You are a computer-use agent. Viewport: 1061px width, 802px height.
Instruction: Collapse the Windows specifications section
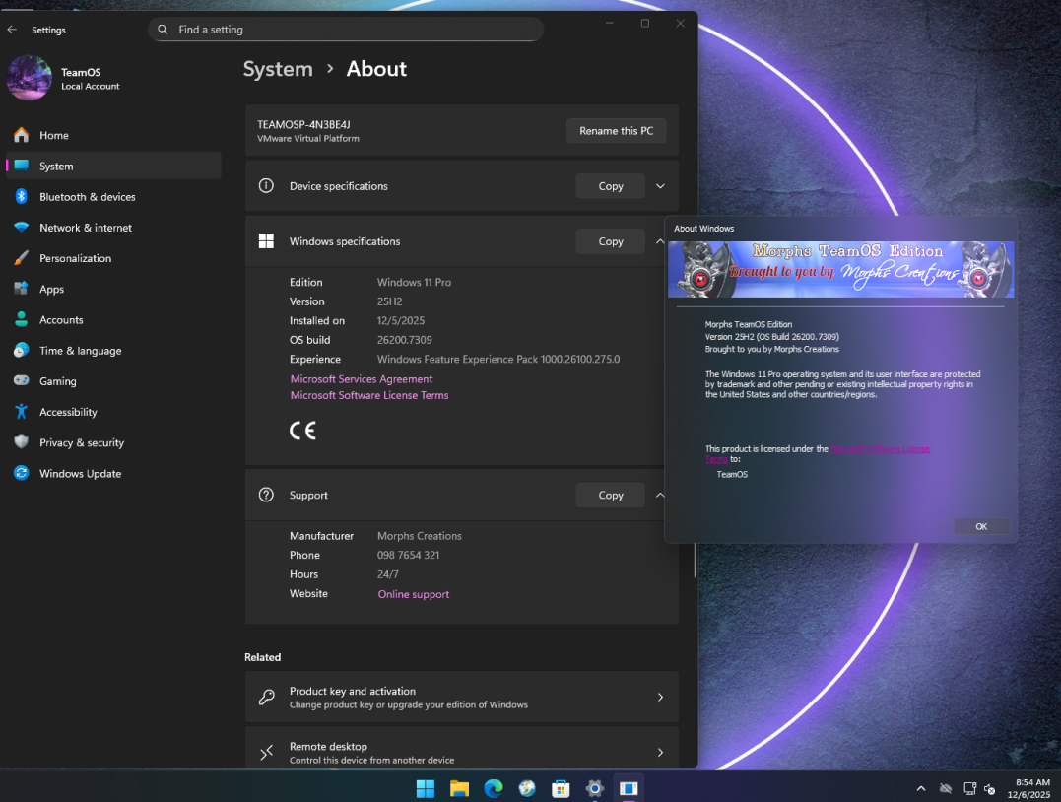tap(660, 241)
